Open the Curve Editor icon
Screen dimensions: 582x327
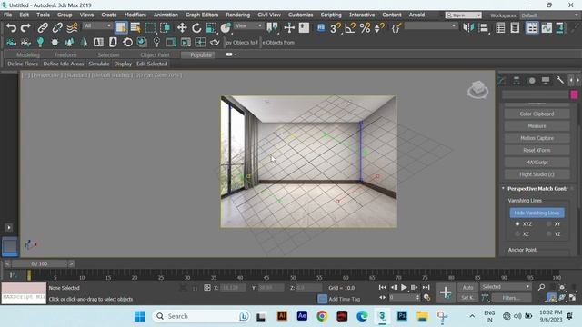547,28
